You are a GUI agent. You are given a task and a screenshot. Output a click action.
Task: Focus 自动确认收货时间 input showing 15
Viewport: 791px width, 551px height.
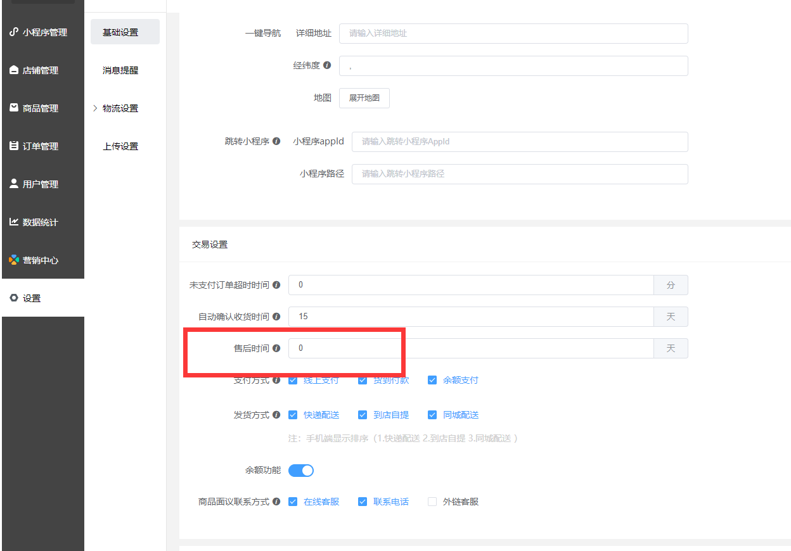(x=471, y=317)
